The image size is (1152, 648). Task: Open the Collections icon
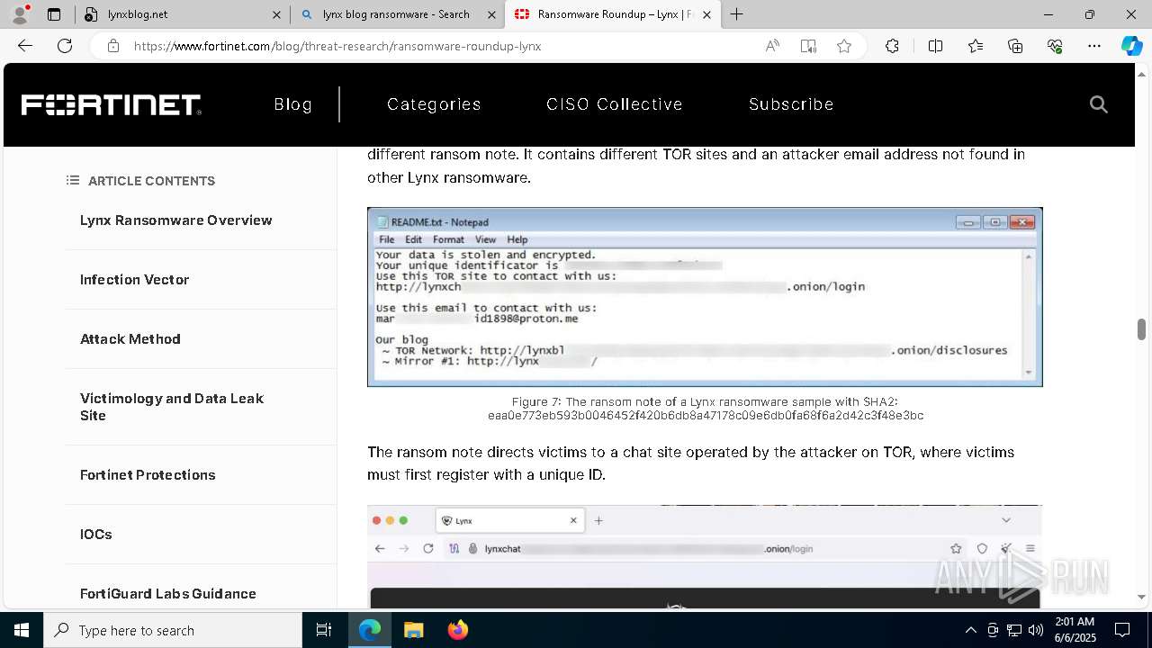click(x=1015, y=46)
